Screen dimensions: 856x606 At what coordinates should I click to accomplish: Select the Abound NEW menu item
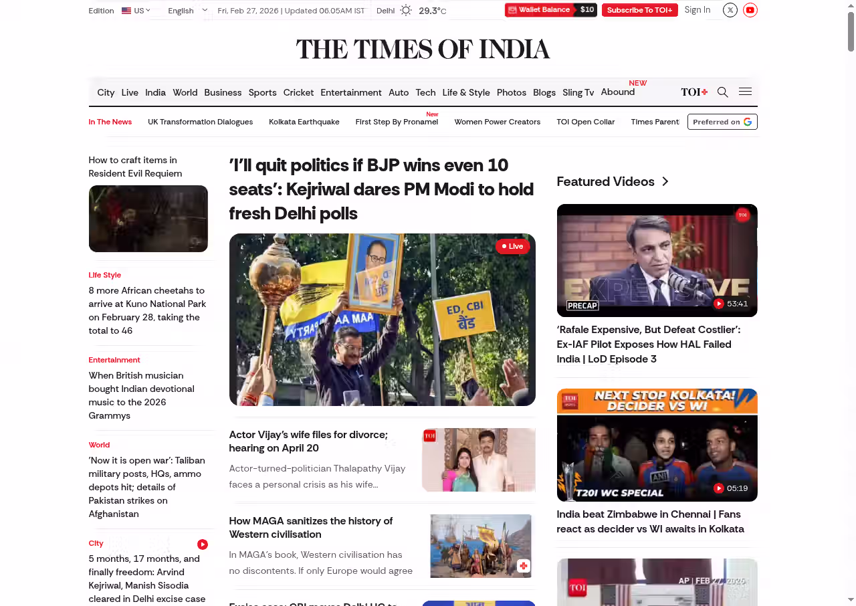click(618, 92)
